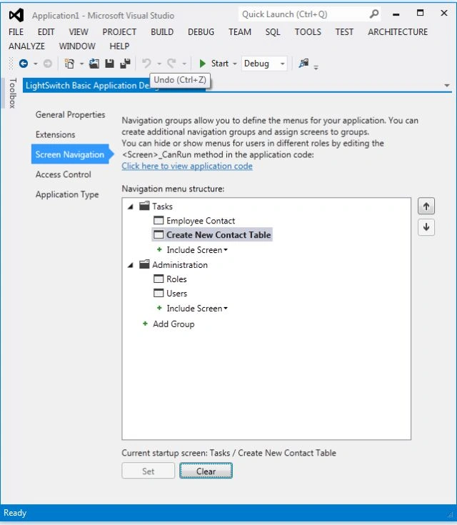The image size is (457, 525).
Task: Open the DEBUG menu
Action: click(x=201, y=32)
